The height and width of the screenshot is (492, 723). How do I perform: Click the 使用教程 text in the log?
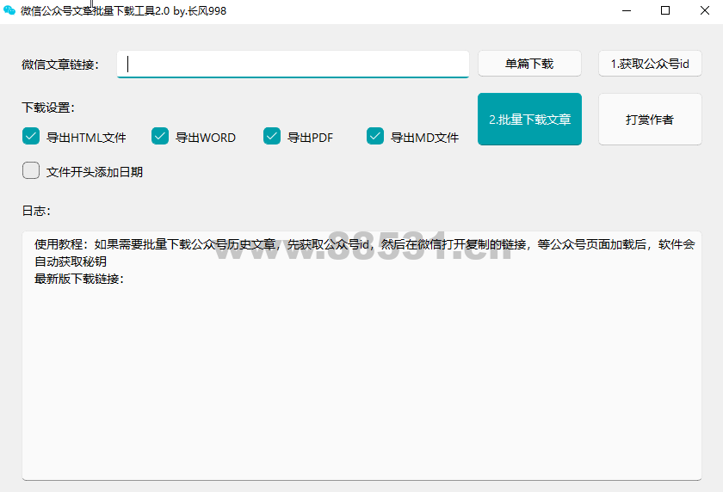[x=59, y=244]
